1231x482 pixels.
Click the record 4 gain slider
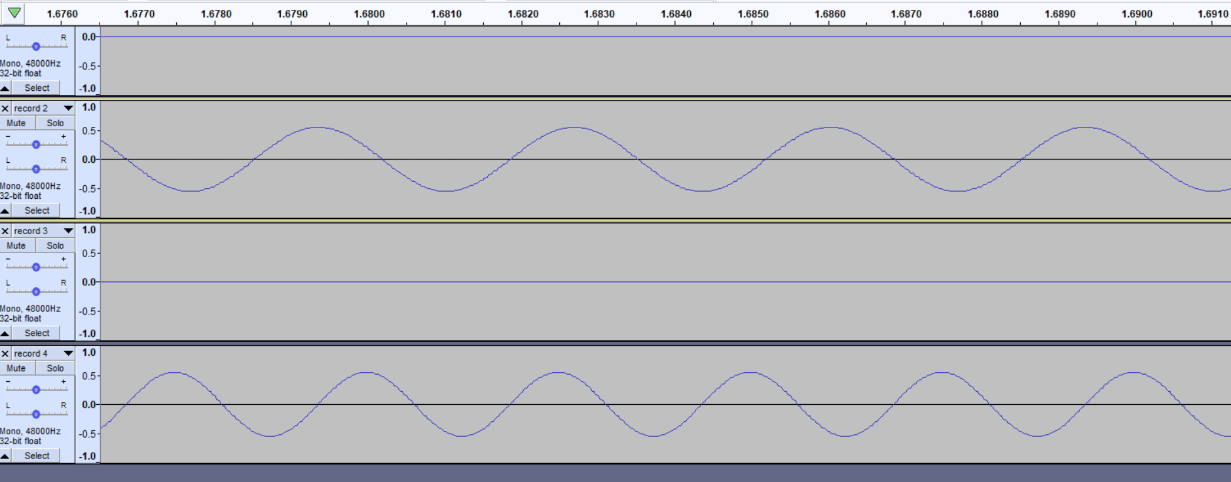point(36,389)
